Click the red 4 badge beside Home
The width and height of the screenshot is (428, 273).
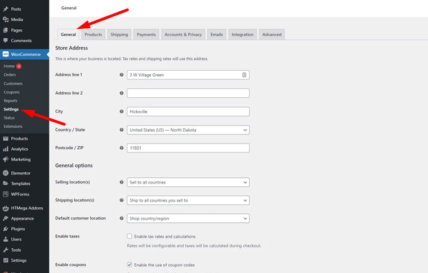tap(19, 66)
